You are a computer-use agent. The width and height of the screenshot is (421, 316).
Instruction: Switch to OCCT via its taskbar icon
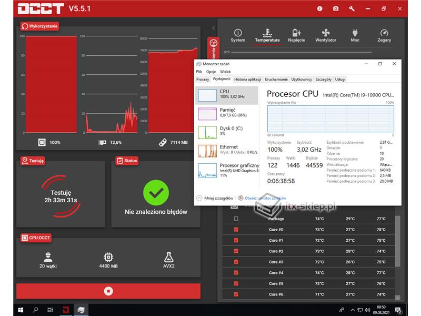(x=66, y=310)
